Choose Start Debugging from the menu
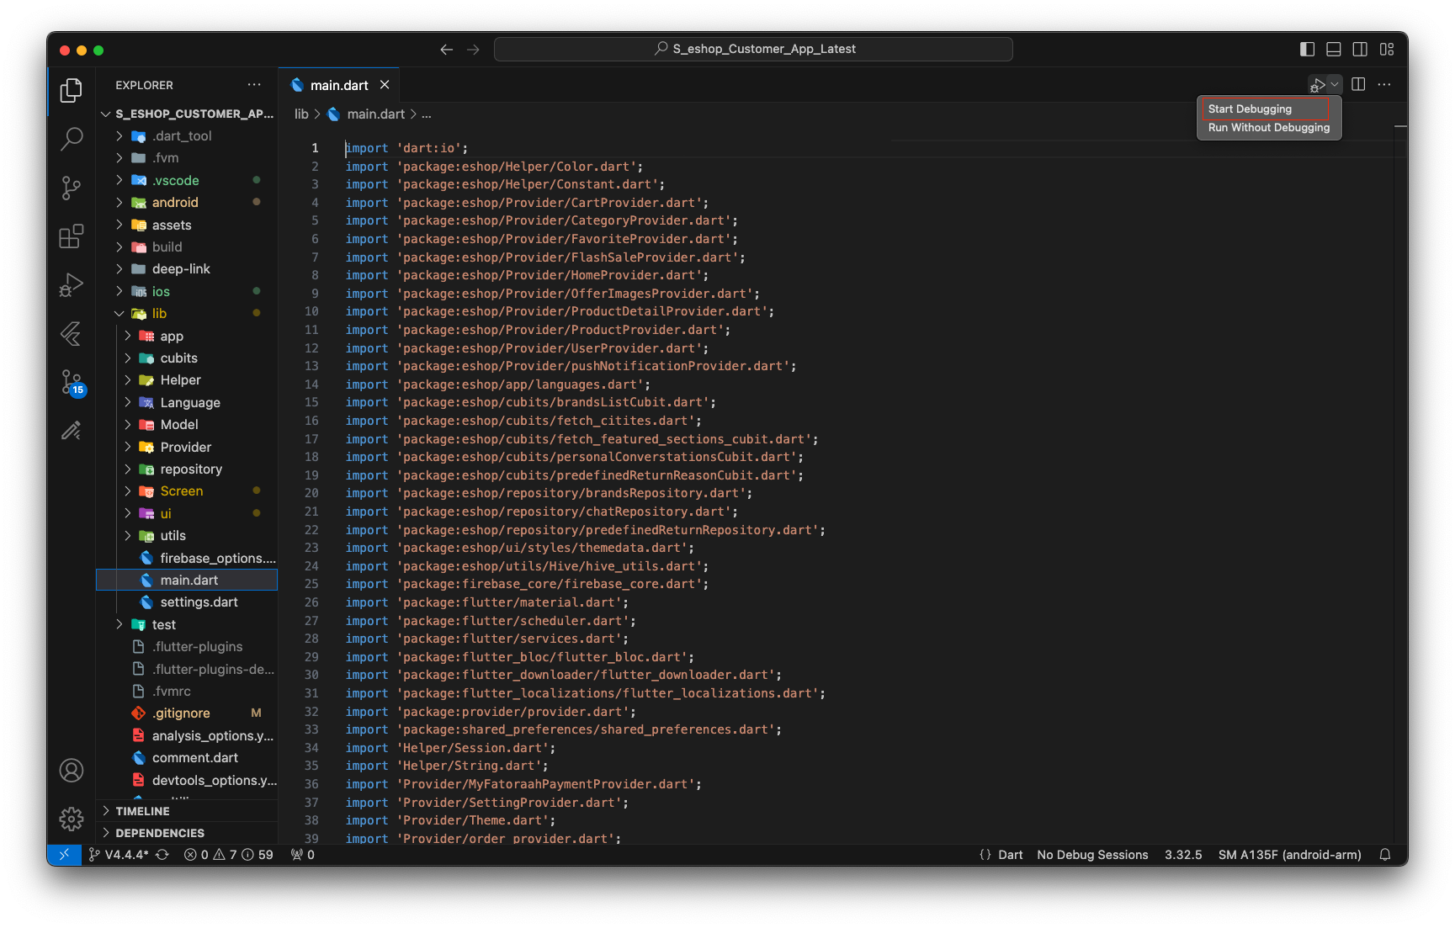This screenshot has width=1455, height=928. (x=1250, y=109)
